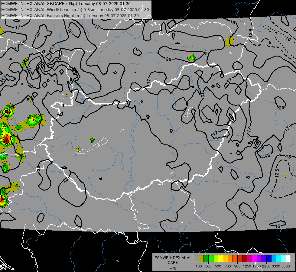The height and width of the screenshot is (272, 296).
Task: Choose the white legend swatch
Action: tap(288, 258)
